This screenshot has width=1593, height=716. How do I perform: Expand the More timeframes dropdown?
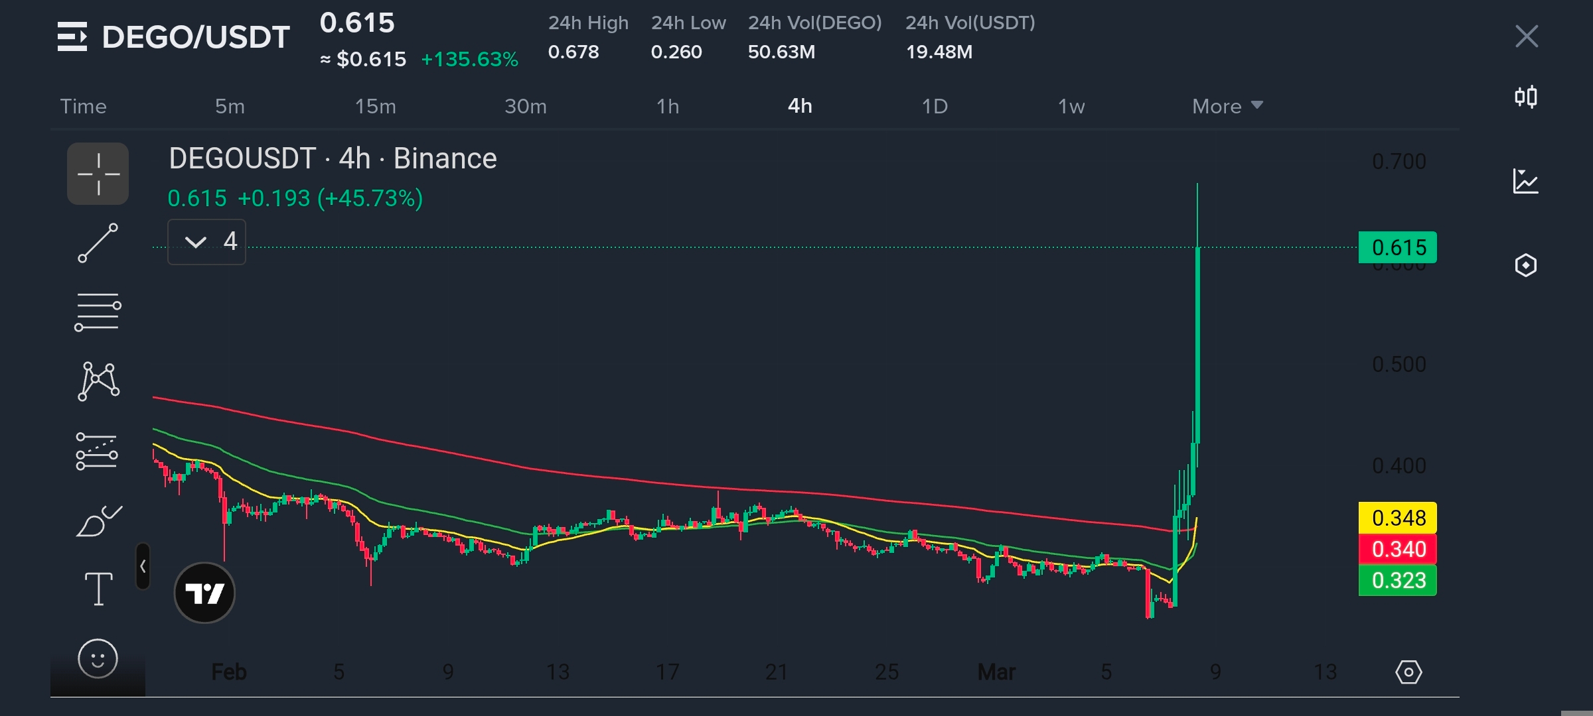pyautogui.click(x=1227, y=106)
